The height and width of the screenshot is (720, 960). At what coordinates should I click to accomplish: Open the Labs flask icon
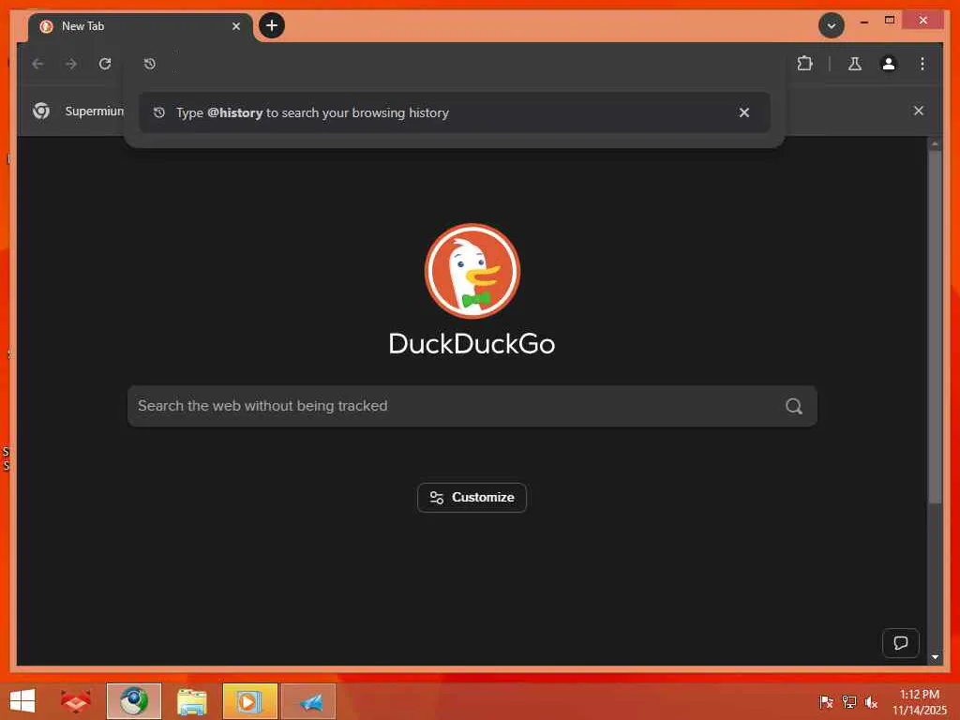click(855, 64)
